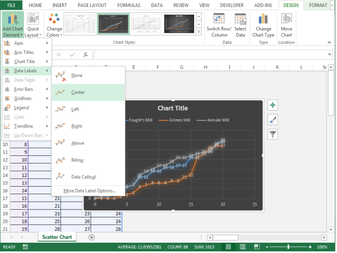Choose Below data labels option

88,160
